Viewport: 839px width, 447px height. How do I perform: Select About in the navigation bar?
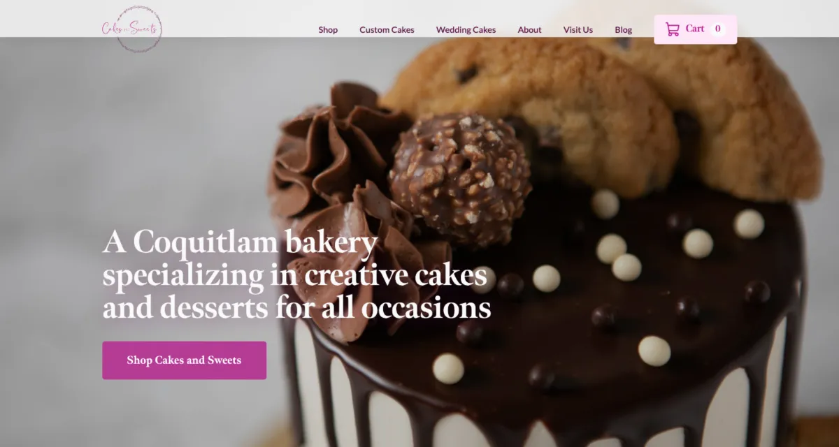(x=529, y=30)
